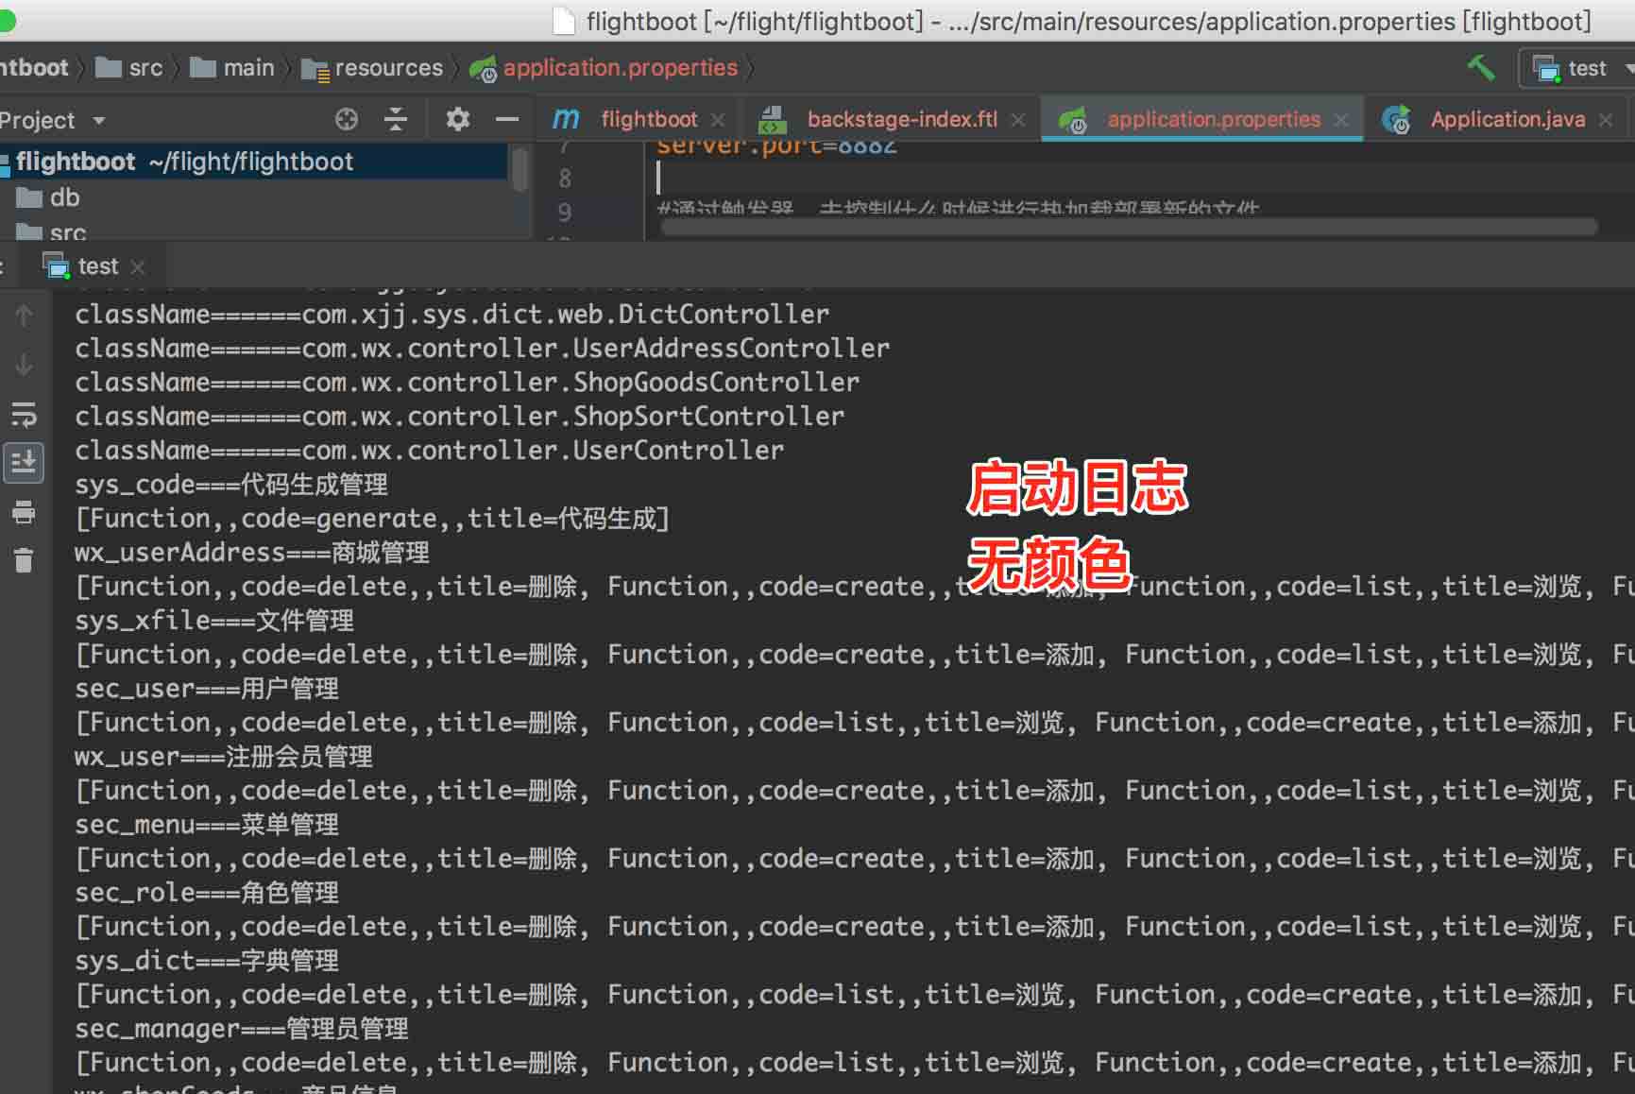The height and width of the screenshot is (1094, 1635).
Task: Click the up arrow in console toolbar
Action: point(24,315)
